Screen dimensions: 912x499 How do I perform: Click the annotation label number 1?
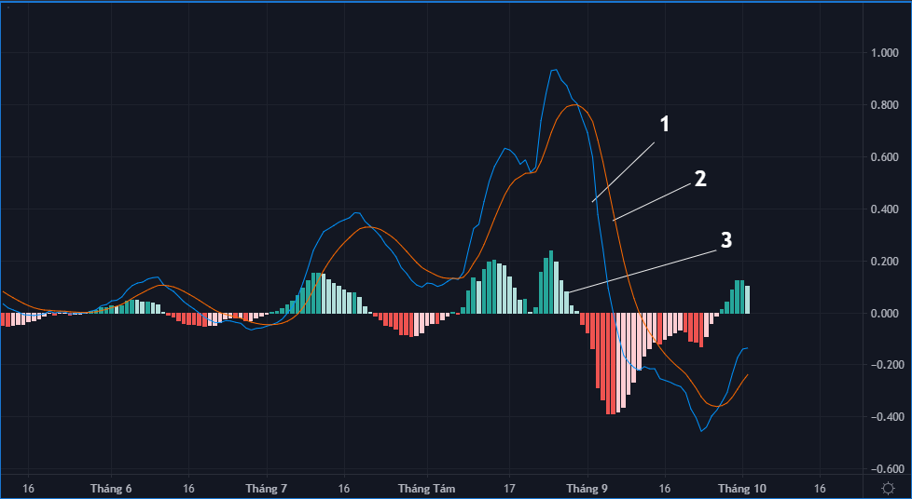(x=665, y=124)
